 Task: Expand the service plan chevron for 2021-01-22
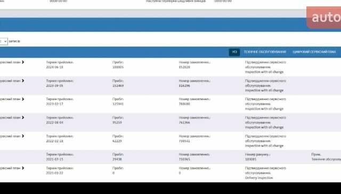[x=23, y=168]
